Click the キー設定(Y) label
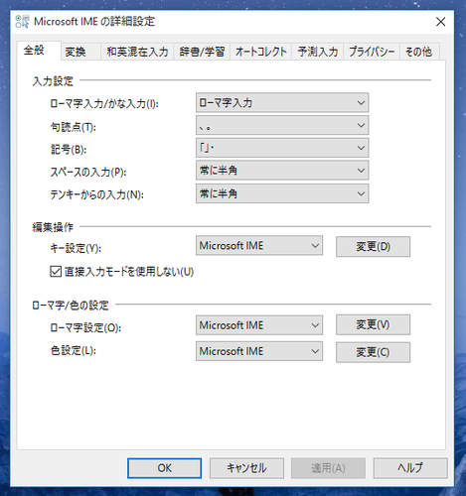This screenshot has height=496, width=466. pyautogui.click(x=76, y=248)
